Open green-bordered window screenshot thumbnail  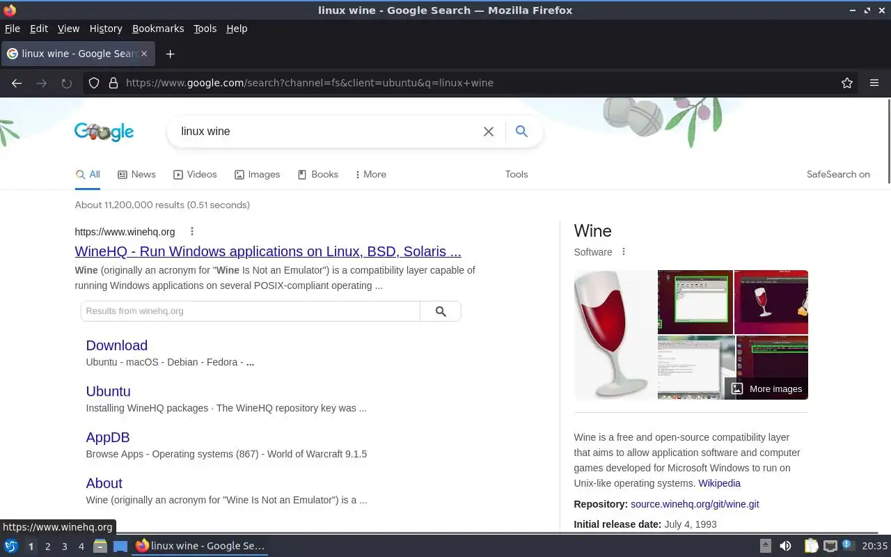point(695,302)
